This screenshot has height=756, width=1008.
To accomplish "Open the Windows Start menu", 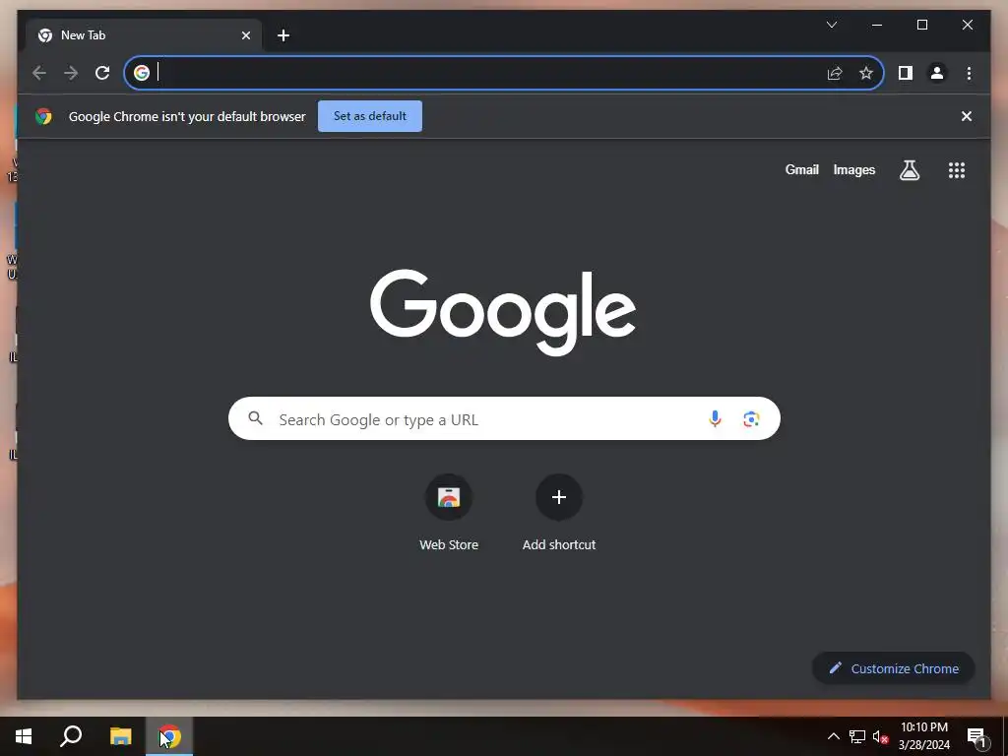I will click(x=24, y=736).
